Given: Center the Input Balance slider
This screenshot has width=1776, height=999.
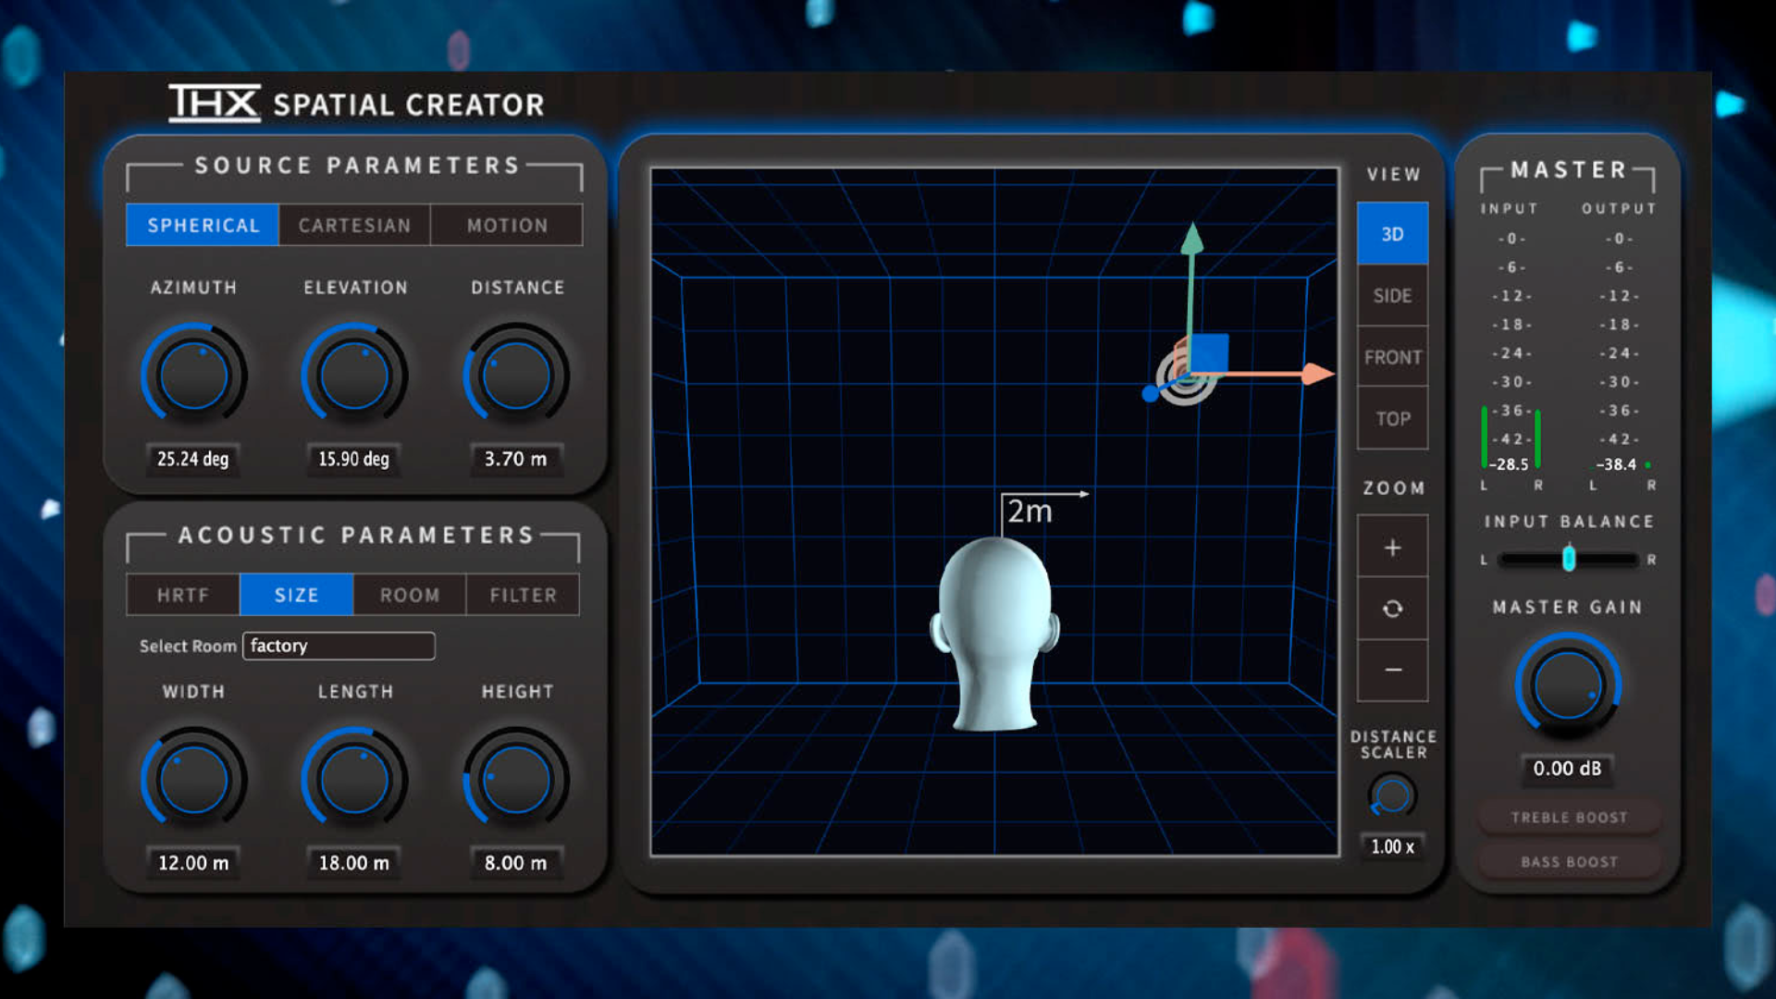Looking at the screenshot, I should point(1567,559).
